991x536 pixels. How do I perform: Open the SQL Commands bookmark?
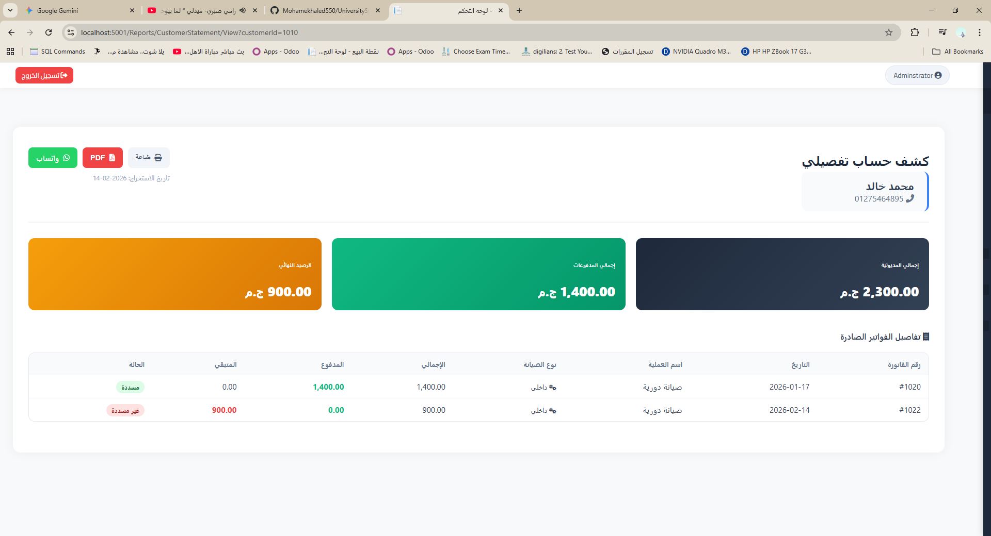pos(58,52)
